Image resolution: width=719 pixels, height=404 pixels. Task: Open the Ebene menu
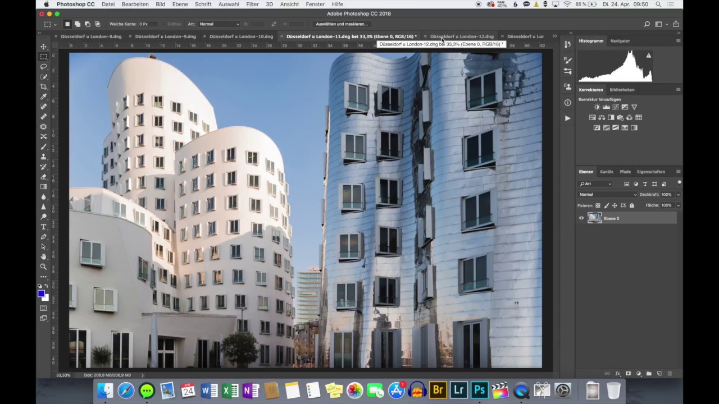pos(180,4)
